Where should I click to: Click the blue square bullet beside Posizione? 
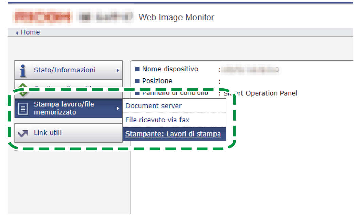pos(137,81)
